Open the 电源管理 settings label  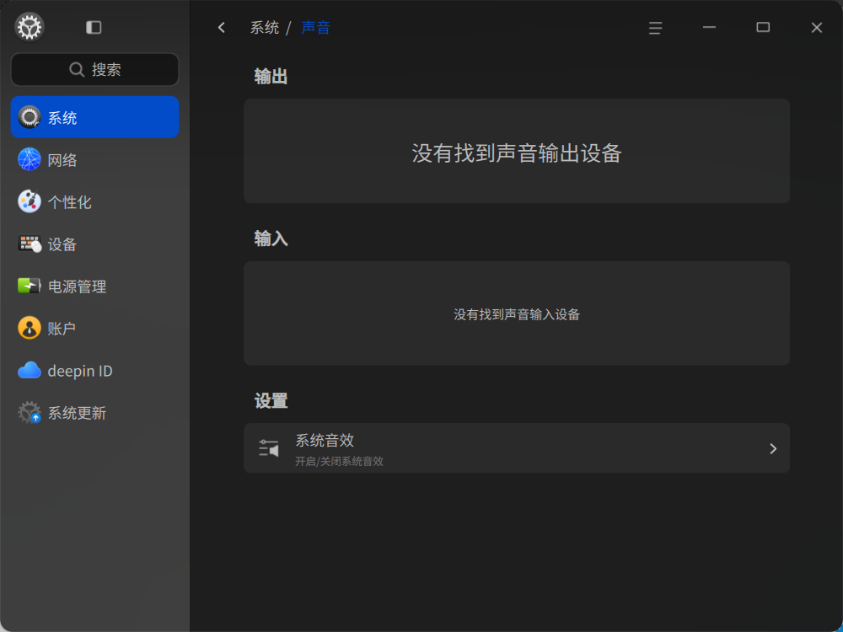77,287
